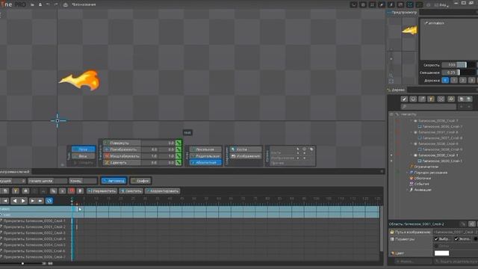Click the copy keys icon in dopesheet toolbar
Viewport: 478px width, 269px height.
click(53, 191)
